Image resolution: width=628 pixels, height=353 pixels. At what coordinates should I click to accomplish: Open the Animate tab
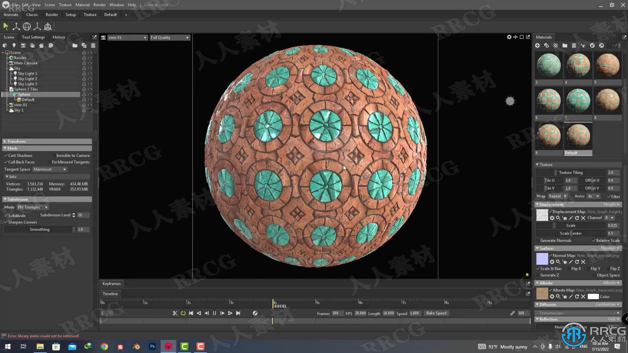click(x=11, y=15)
